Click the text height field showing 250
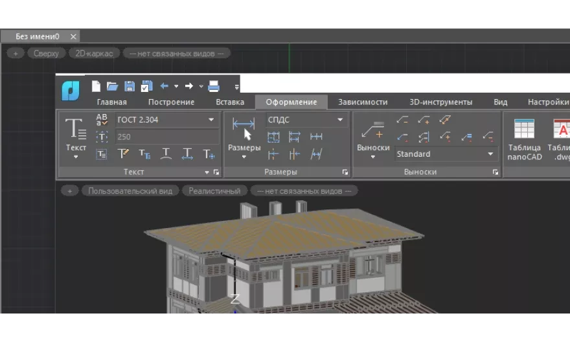Image resolution: width=570 pixels, height=342 pixels. coord(166,137)
